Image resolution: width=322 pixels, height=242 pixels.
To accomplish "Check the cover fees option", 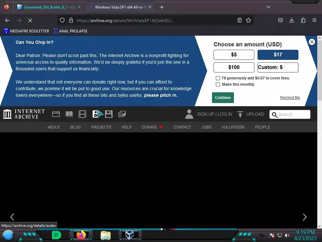I will [218, 78].
